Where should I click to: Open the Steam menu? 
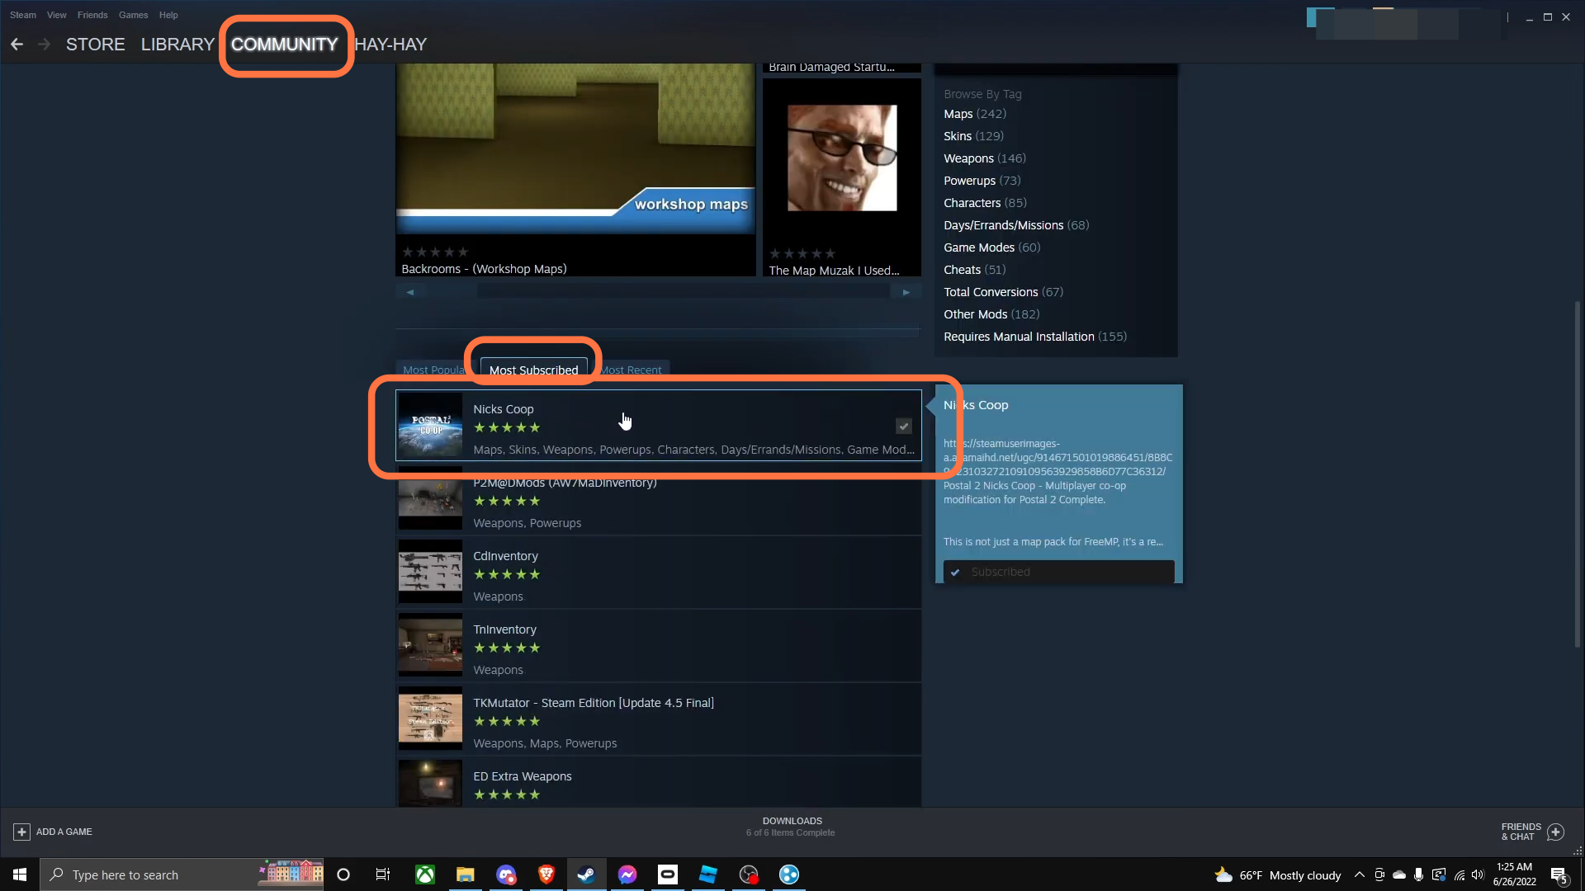[x=23, y=15]
